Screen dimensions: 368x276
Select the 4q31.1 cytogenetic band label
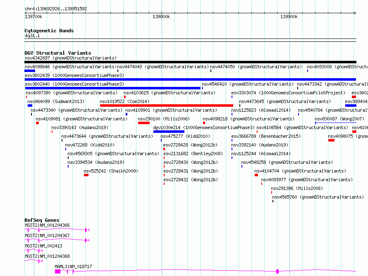click(32, 36)
